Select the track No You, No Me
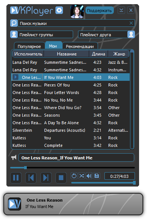 (x=70, y=100)
